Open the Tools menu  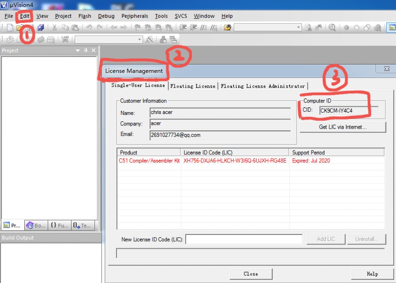tap(161, 16)
